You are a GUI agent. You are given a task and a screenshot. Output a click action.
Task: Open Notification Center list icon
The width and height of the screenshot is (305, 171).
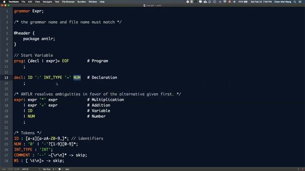point(300,2)
